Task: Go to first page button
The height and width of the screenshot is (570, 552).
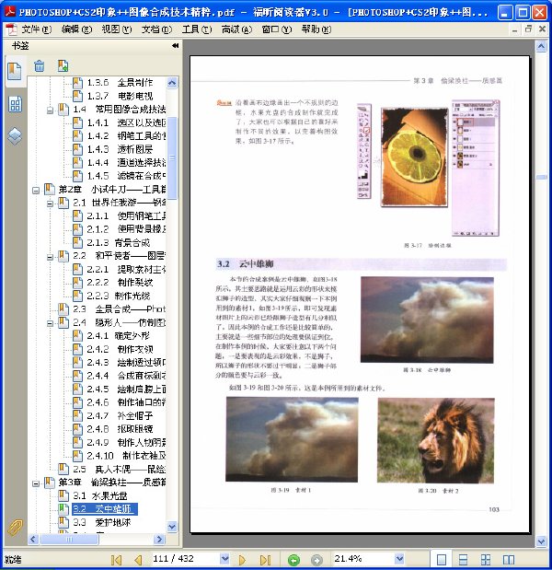Action: (x=116, y=560)
